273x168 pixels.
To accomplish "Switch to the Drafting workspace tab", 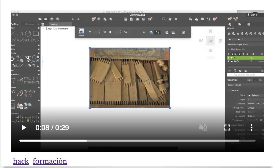I will coord(15,24).
